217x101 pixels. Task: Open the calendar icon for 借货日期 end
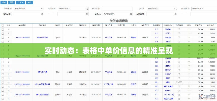87,14
